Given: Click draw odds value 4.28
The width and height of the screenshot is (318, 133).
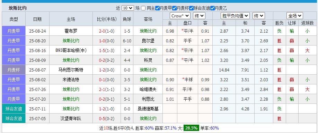Looking at the screenshot, I should point(245,109).
